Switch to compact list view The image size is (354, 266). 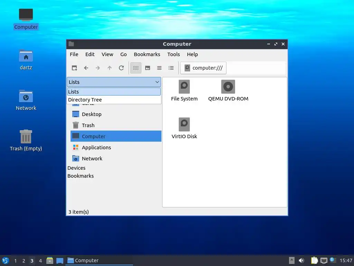(x=159, y=68)
